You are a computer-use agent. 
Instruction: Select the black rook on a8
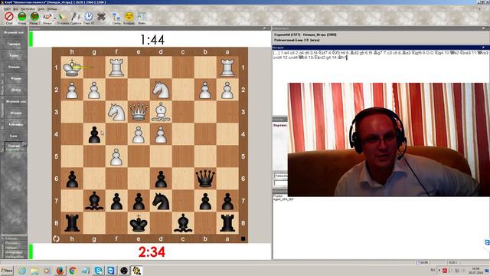tap(227, 223)
